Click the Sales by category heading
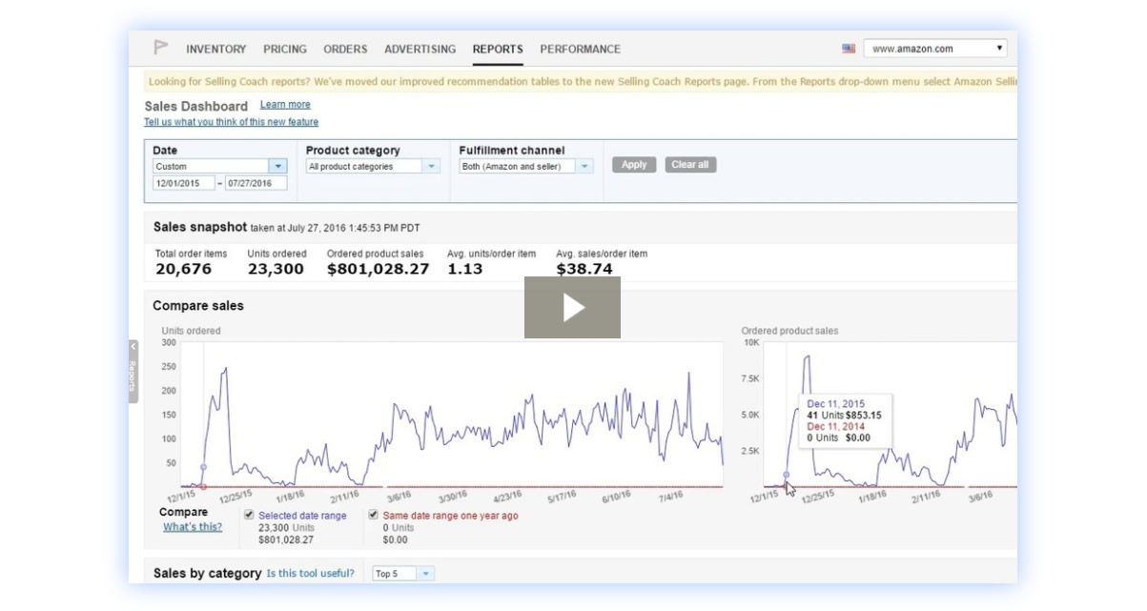Screen dimensions: 1147x611 coord(207,573)
